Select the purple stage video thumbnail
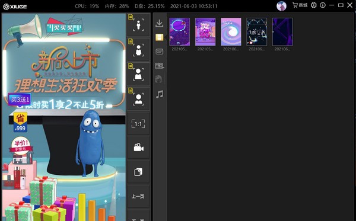This screenshot has width=356, height=221. point(205,32)
